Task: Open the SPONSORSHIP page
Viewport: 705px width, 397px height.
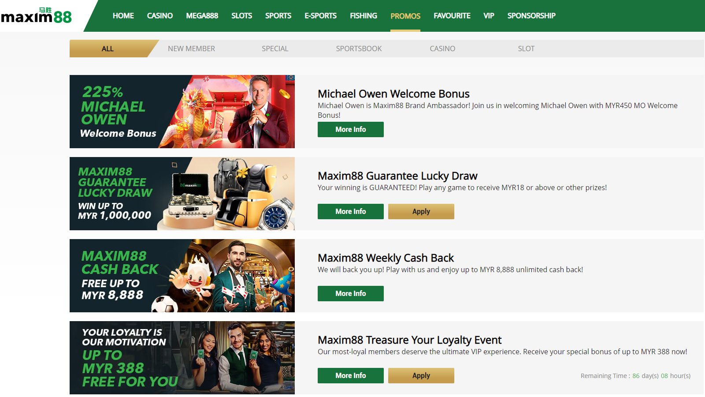Action: click(531, 16)
